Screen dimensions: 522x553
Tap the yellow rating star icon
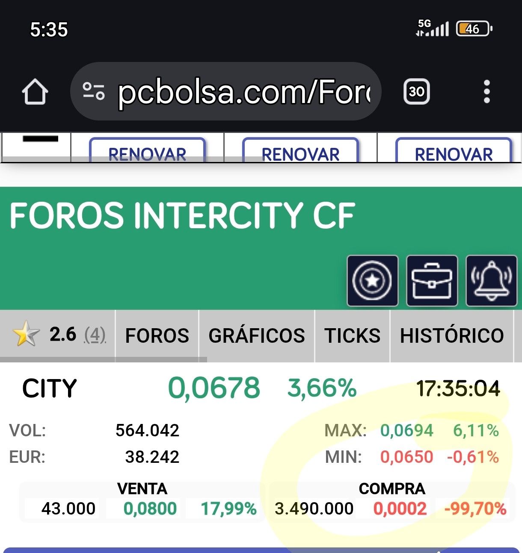(x=26, y=334)
